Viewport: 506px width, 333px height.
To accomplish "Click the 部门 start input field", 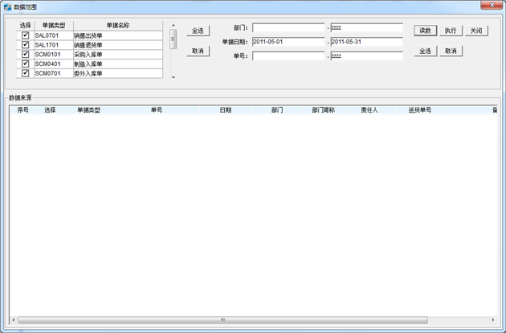I will (x=288, y=27).
